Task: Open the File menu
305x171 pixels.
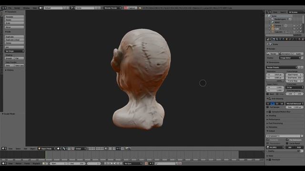Action: pos(10,8)
